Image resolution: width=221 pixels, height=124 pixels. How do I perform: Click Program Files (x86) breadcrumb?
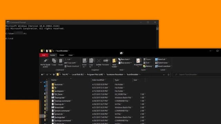[95, 74]
